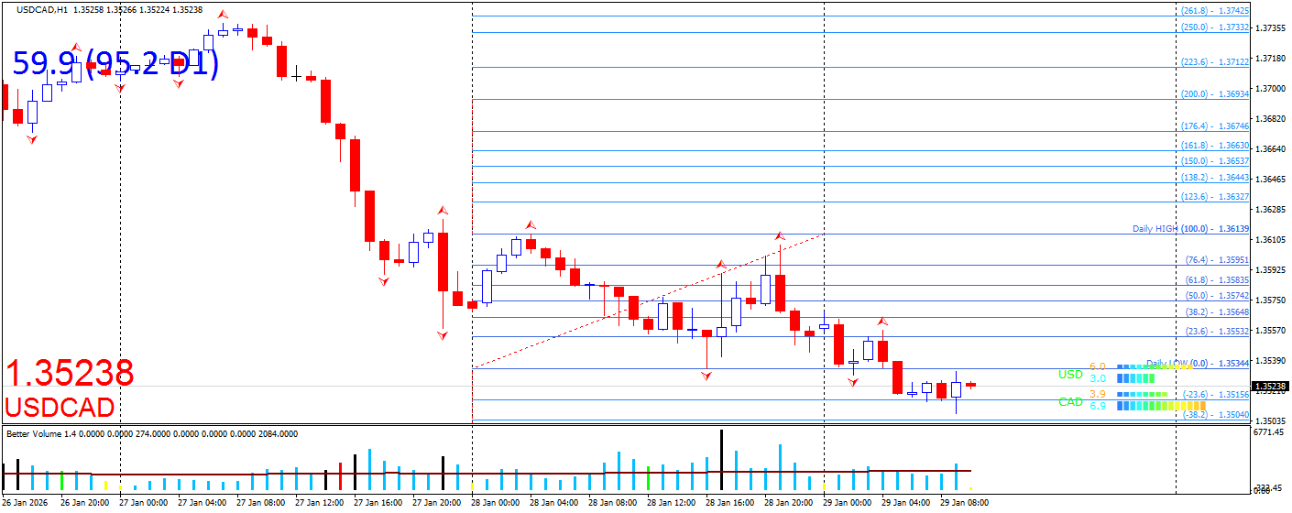Select the large blue 59.9 (95.2 D1) label
The height and width of the screenshot is (513, 1292).
(x=115, y=64)
